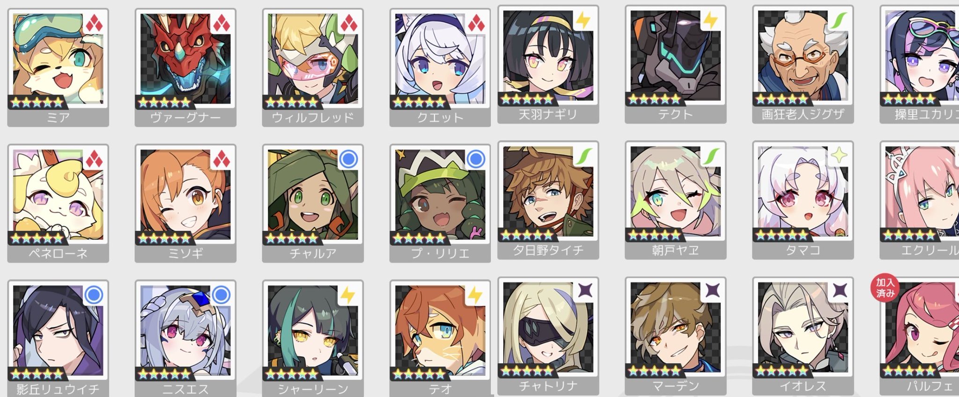Click the dark star icon on チャトリナ
Viewport: 959px width, 397px height.
tap(583, 291)
